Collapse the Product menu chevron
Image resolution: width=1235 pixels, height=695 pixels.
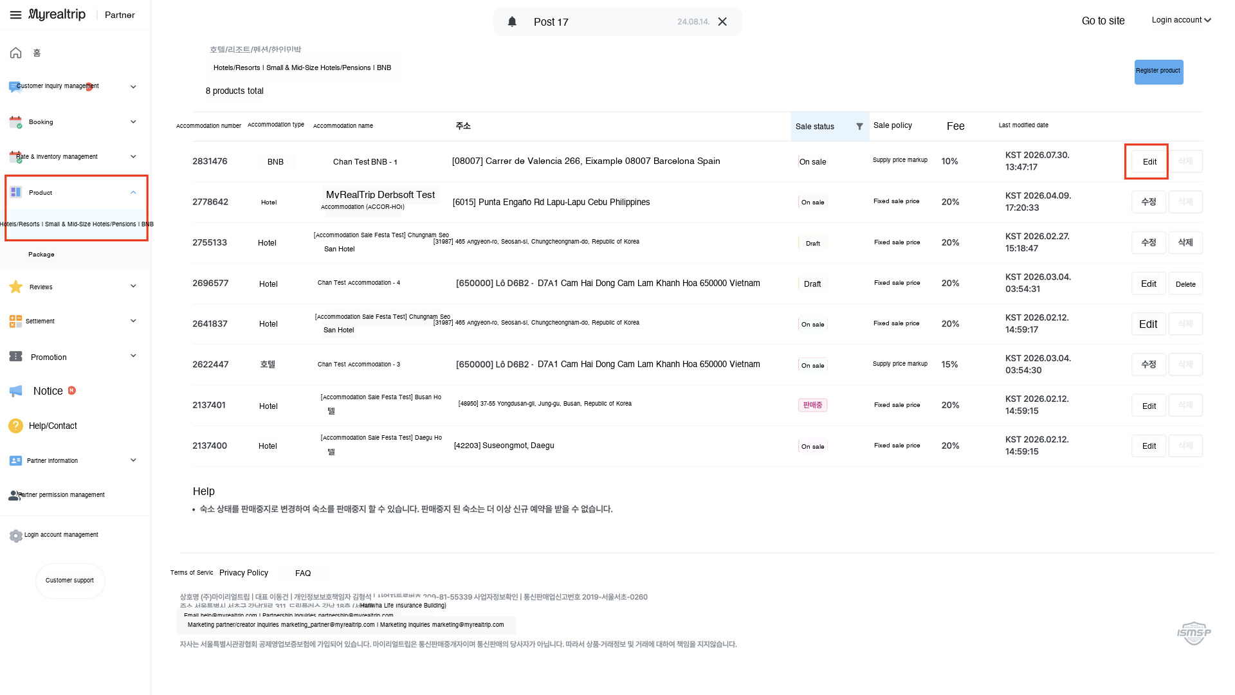133,192
